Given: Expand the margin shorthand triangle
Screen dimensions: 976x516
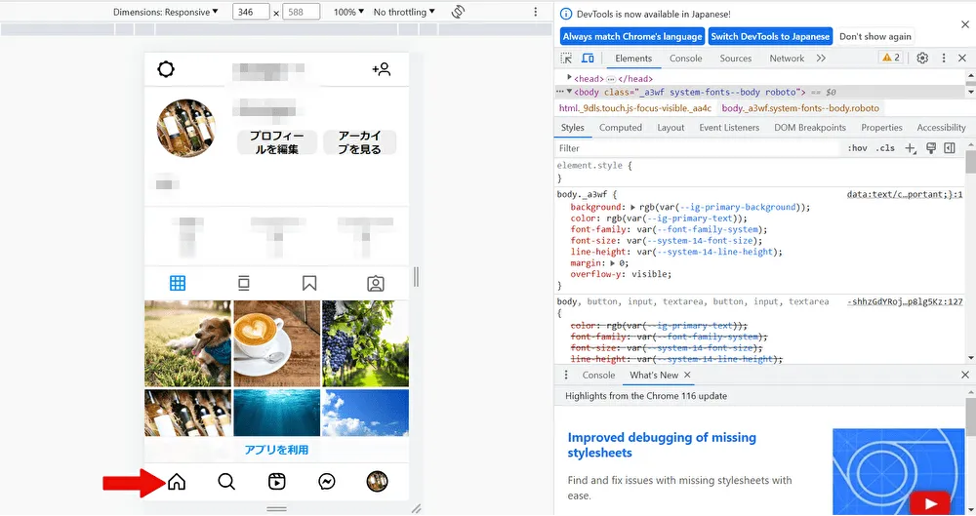Looking at the screenshot, I should 613,263.
